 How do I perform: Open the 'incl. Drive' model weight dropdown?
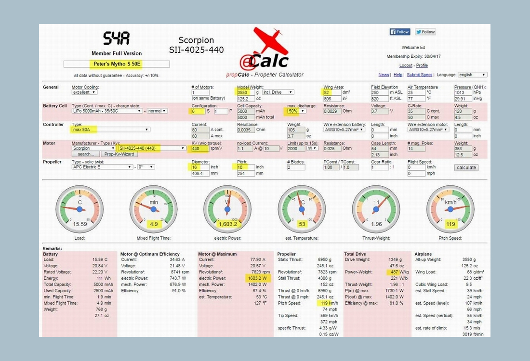click(278, 92)
